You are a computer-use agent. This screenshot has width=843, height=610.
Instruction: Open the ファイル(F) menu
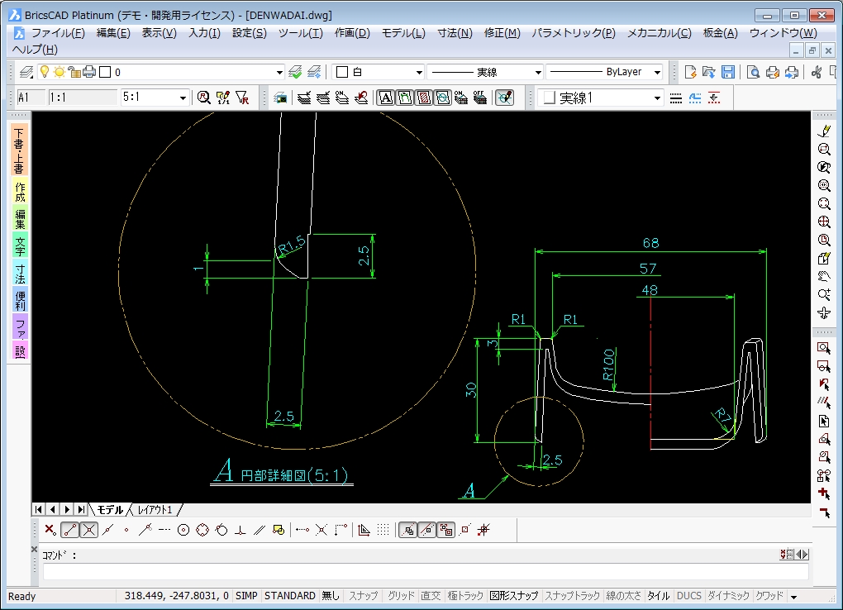[x=58, y=33]
